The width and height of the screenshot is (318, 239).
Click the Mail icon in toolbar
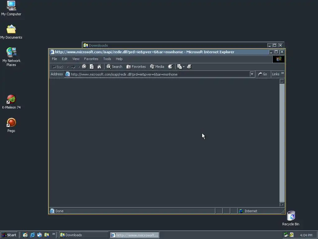pyautogui.click(x=179, y=67)
